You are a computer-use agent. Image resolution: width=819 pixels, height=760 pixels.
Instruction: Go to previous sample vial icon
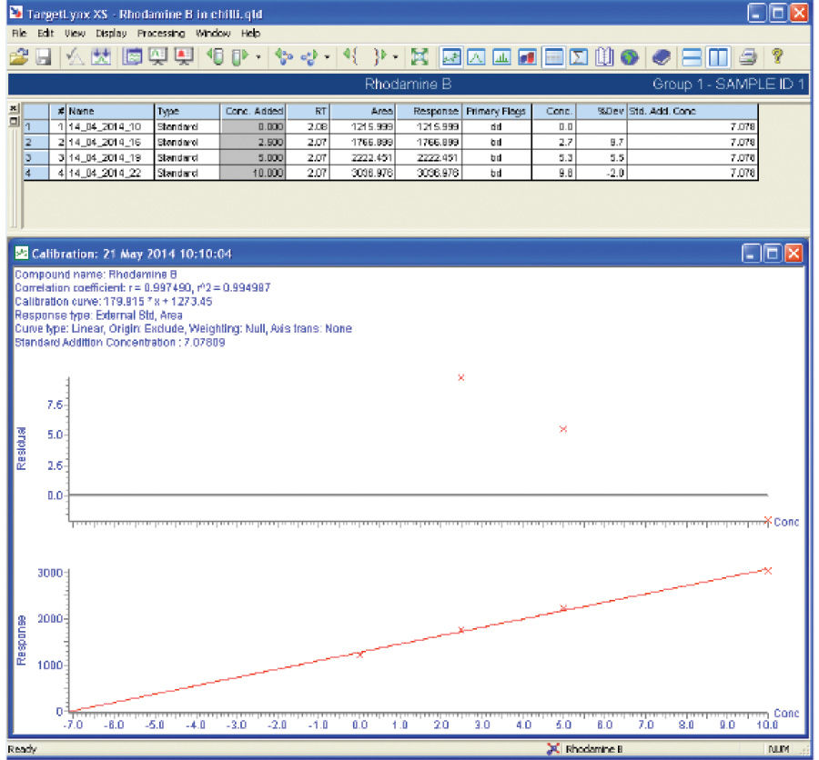215,56
